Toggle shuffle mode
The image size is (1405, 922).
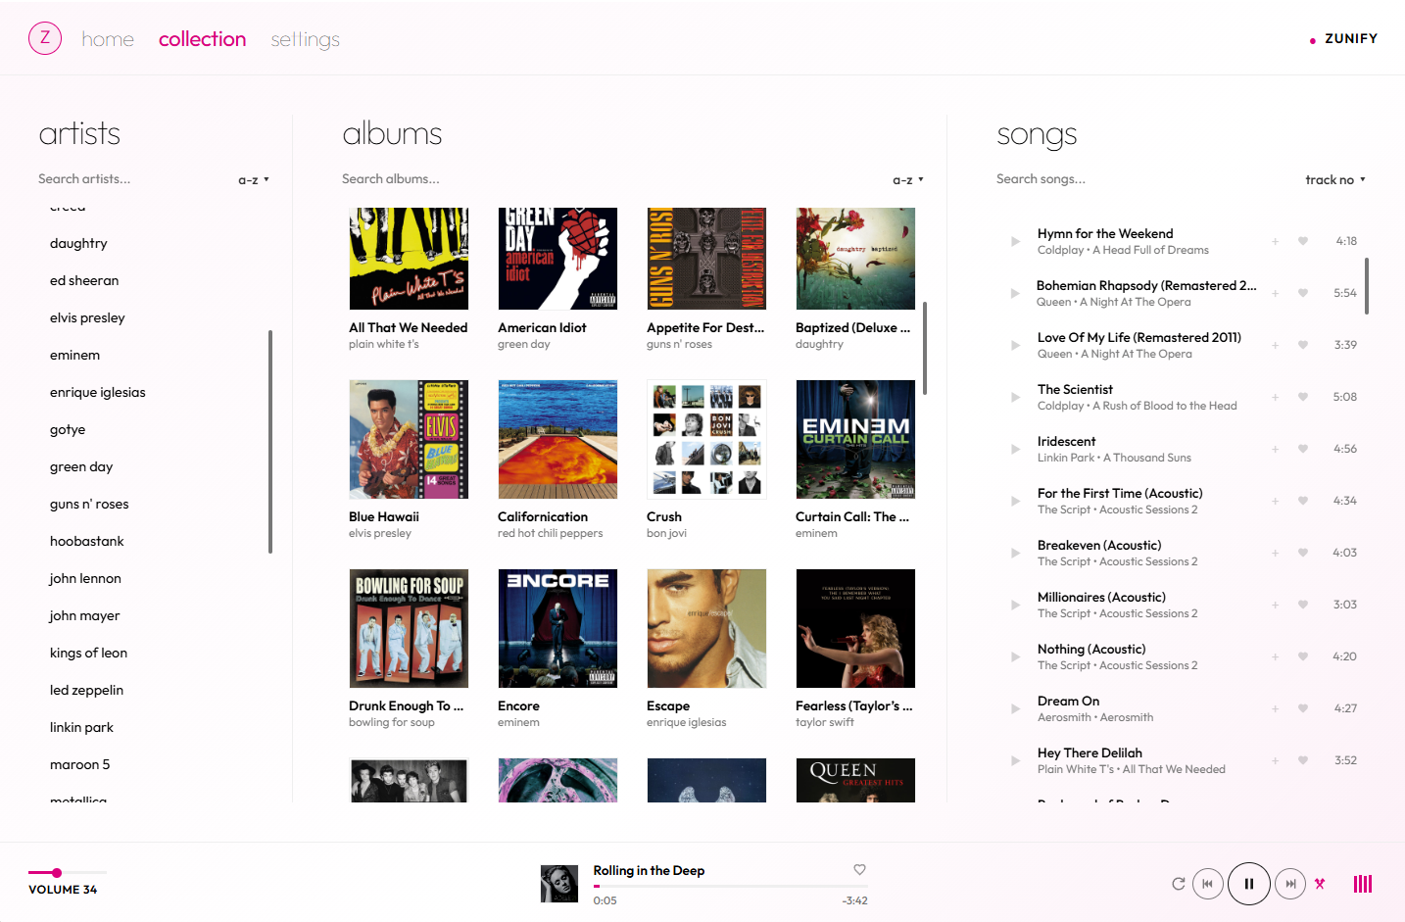point(1320,884)
